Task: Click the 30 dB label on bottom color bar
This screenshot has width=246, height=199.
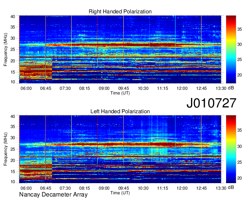Action: (239, 146)
